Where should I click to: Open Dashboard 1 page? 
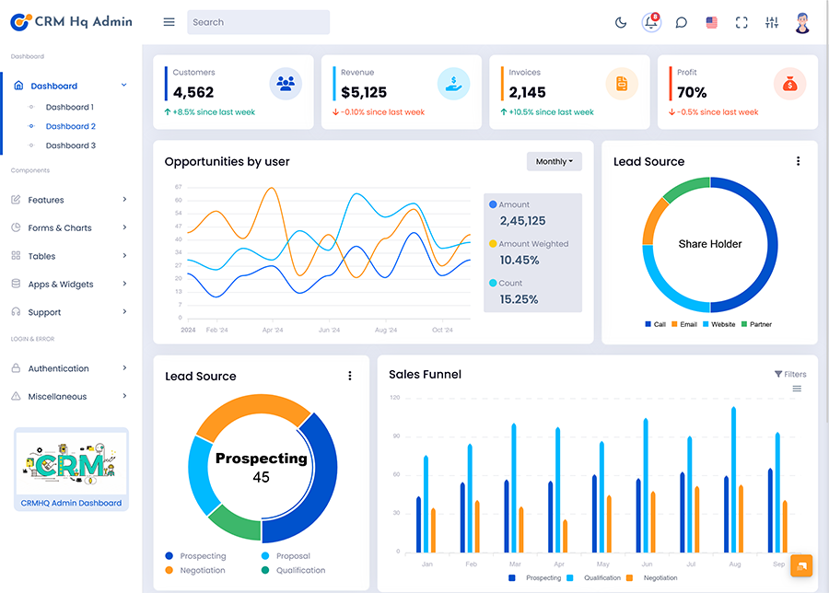pyautogui.click(x=70, y=107)
